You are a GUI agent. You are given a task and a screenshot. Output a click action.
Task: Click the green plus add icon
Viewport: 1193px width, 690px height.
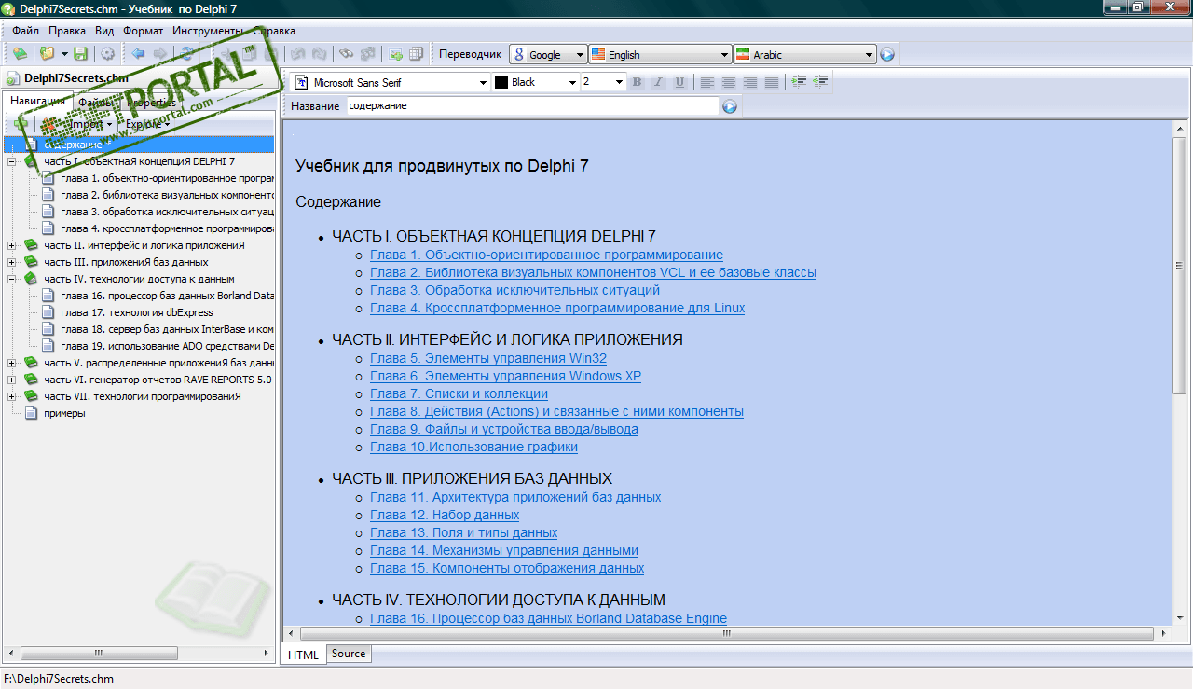[21, 124]
